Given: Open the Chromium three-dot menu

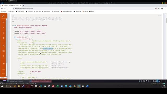Looking at the screenshot, I should [x=165, y=9].
